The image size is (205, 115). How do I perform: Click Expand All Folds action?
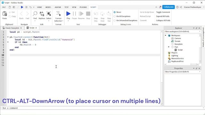[x=163, y=16]
